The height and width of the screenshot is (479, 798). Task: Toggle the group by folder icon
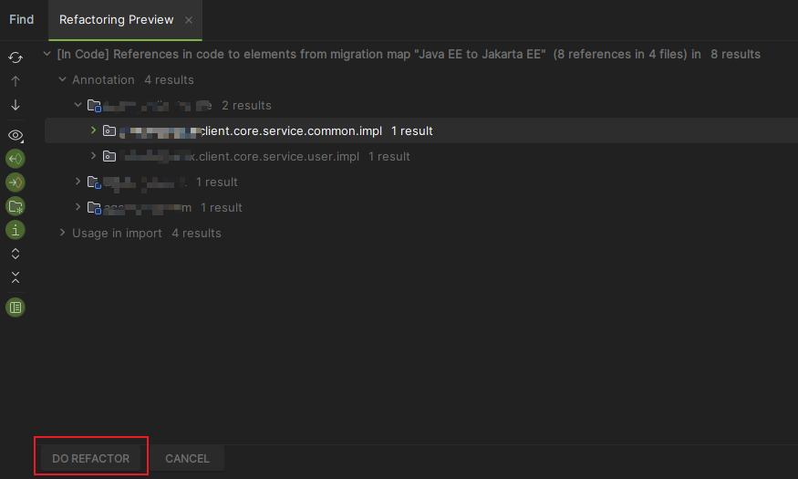point(16,206)
